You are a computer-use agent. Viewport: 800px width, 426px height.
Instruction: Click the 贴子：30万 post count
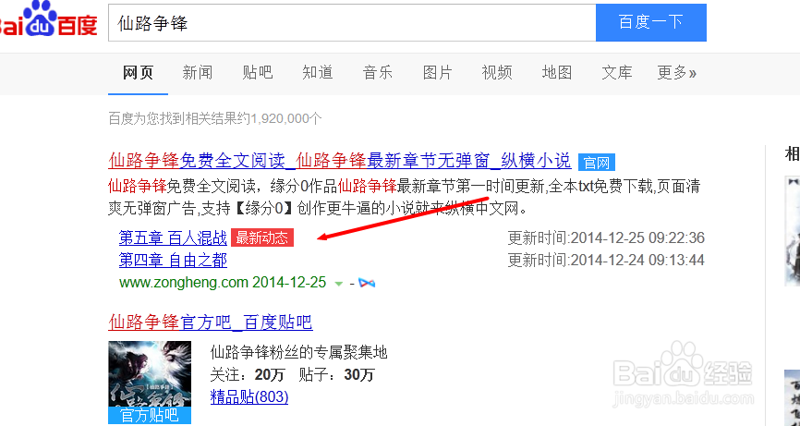coord(337,375)
